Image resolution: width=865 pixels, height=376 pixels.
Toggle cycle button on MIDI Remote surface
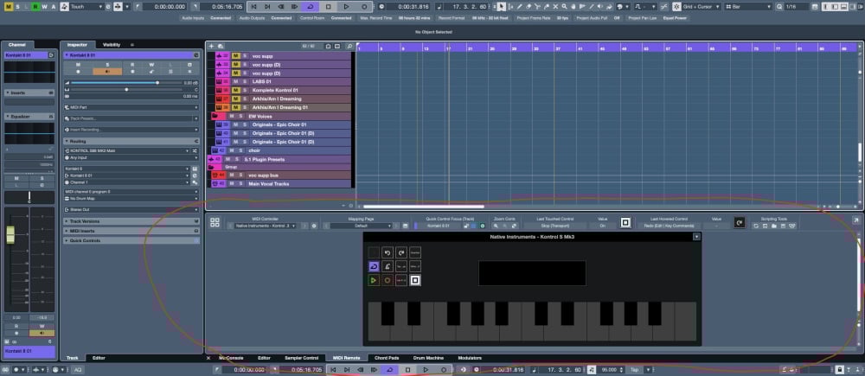click(374, 266)
